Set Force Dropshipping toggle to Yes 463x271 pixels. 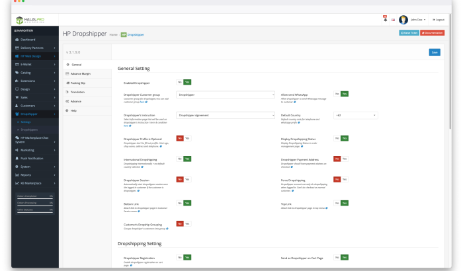[x=345, y=180]
